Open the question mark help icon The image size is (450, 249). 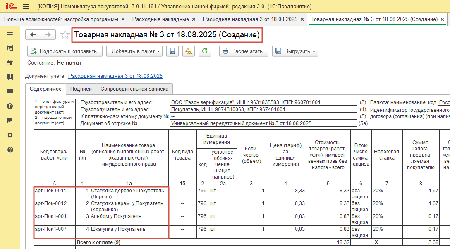[10, 150]
